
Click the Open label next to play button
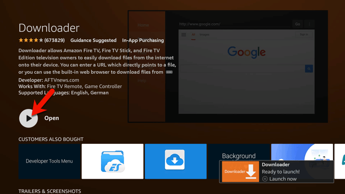(x=51, y=118)
